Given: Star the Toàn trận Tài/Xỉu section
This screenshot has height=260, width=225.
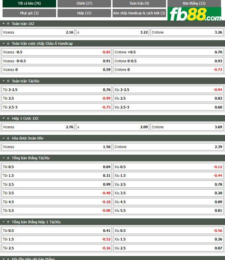Looking at the screenshot, I should (8, 81).
